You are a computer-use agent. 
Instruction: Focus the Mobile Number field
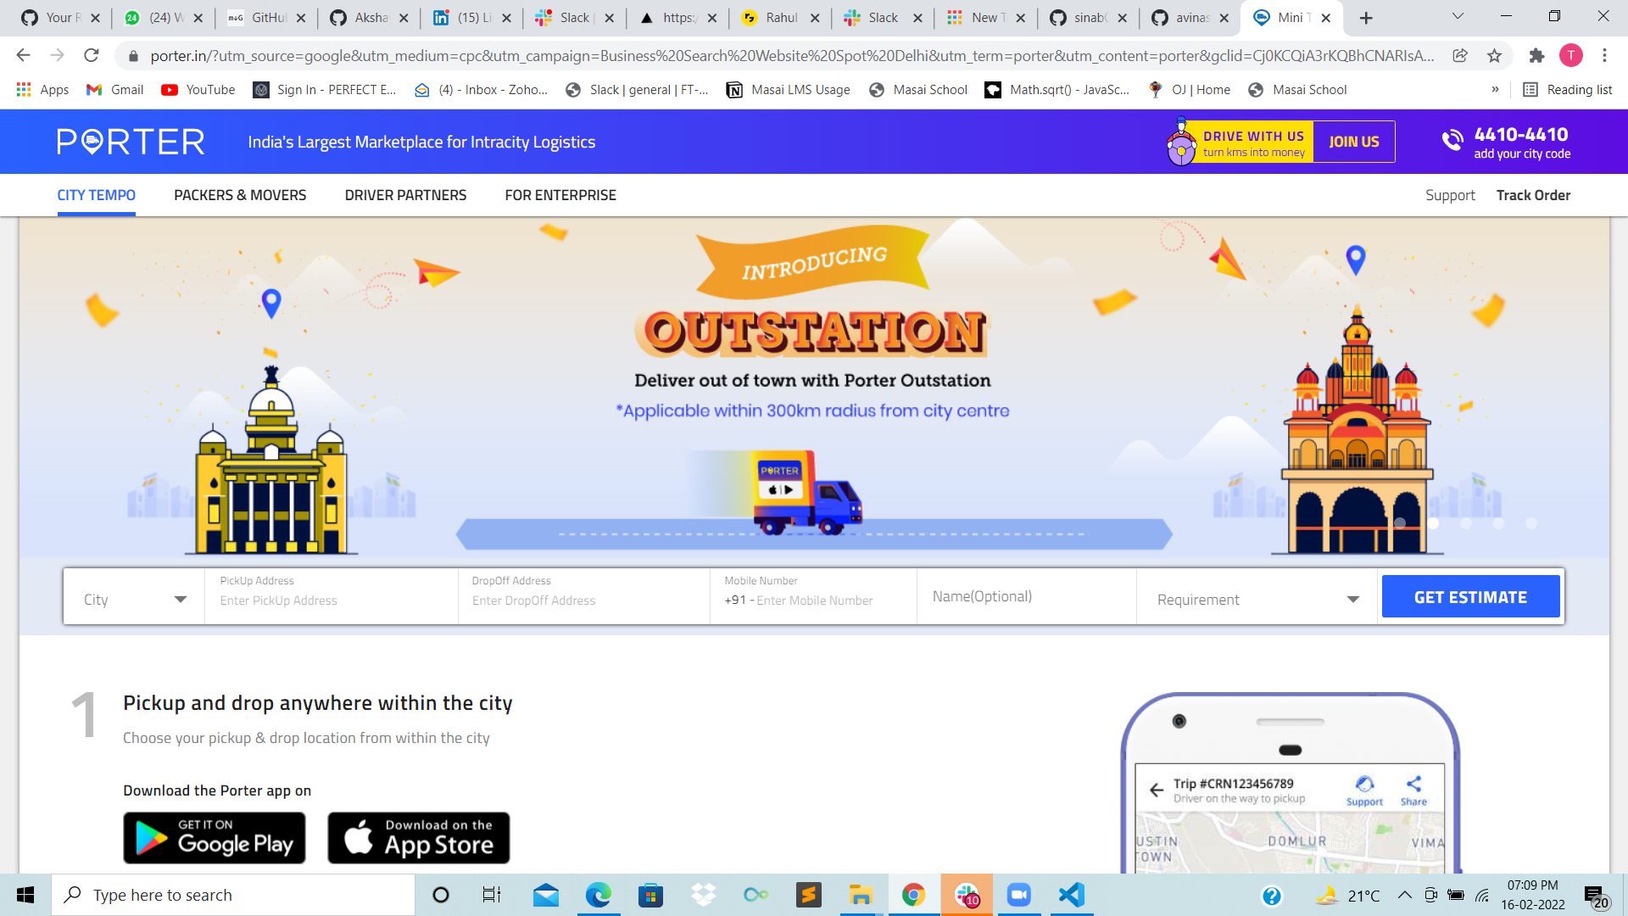[x=814, y=596]
